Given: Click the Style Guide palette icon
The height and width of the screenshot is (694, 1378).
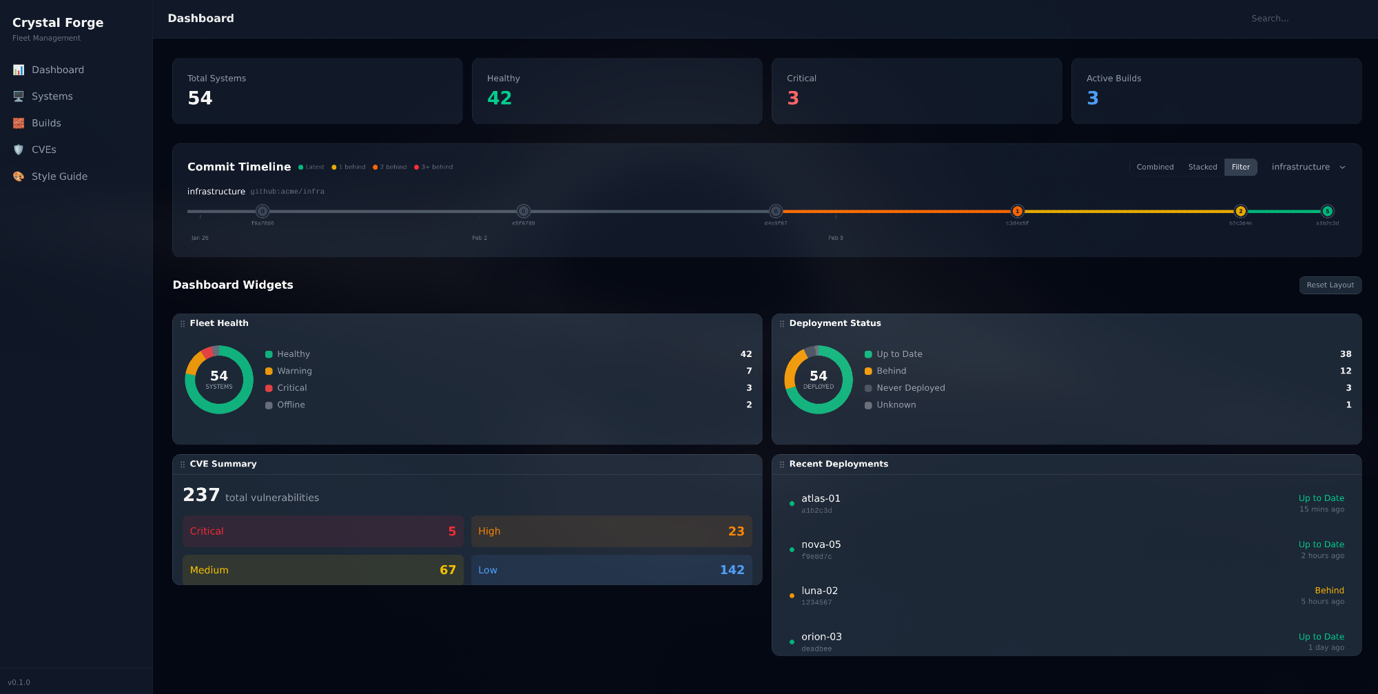Looking at the screenshot, I should (x=19, y=176).
